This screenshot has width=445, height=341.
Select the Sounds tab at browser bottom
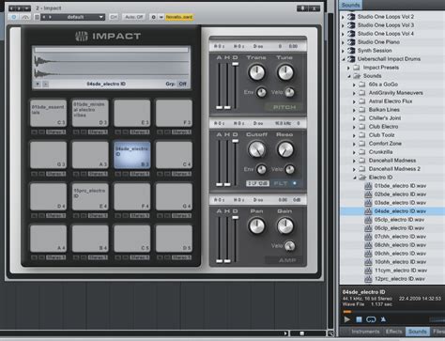418,332
